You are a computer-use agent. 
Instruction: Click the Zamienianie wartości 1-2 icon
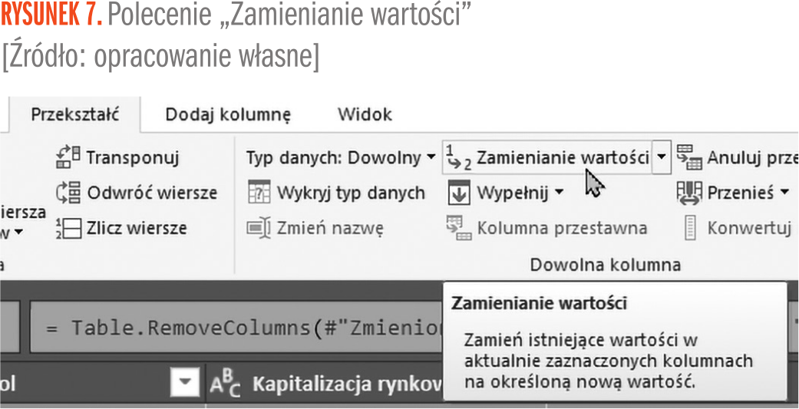coord(458,157)
